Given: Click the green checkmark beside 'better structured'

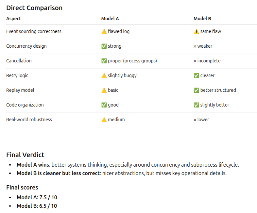Looking at the screenshot, I should coord(196,90).
